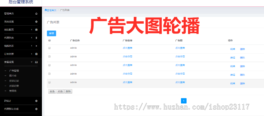Expand the 代理列表 menu chevron

coord(31,38)
